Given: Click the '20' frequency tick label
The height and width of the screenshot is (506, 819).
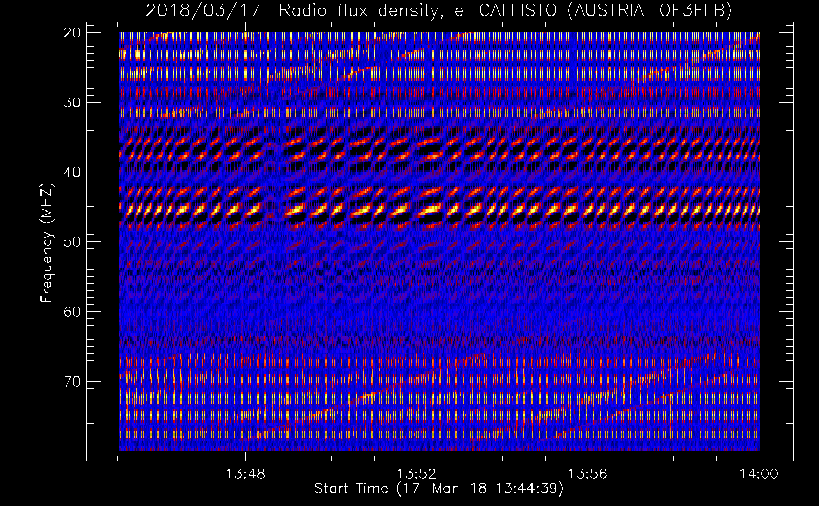Looking at the screenshot, I should tap(72, 33).
